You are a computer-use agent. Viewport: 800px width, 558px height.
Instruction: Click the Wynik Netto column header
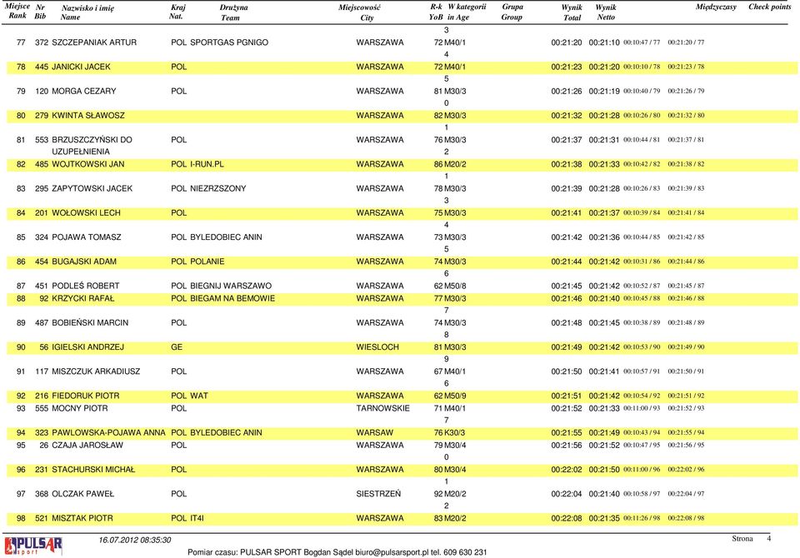coord(606,12)
